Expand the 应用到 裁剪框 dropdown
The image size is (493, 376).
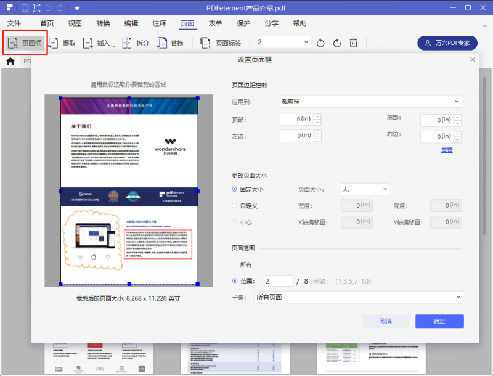[x=370, y=101]
